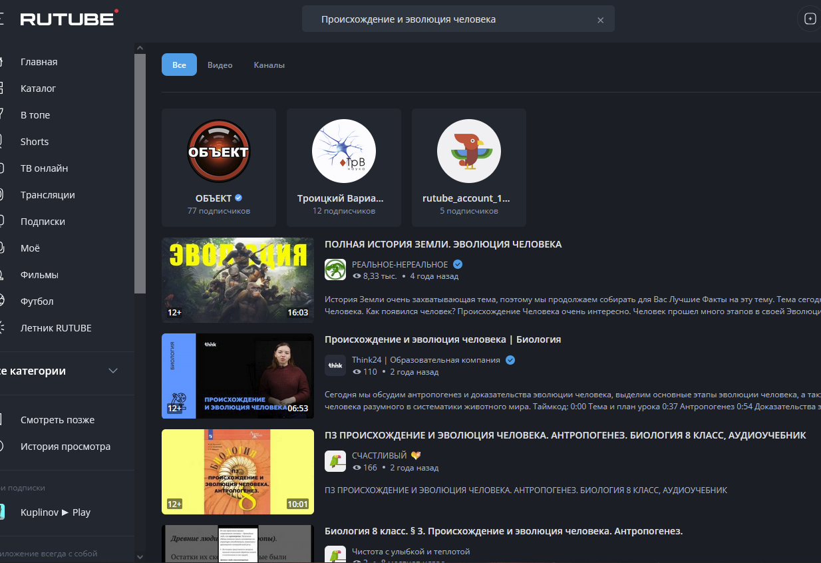The image size is (821, 563).
Task: Open the Think24 | Образовательная компания channel name
Action: 426,360
